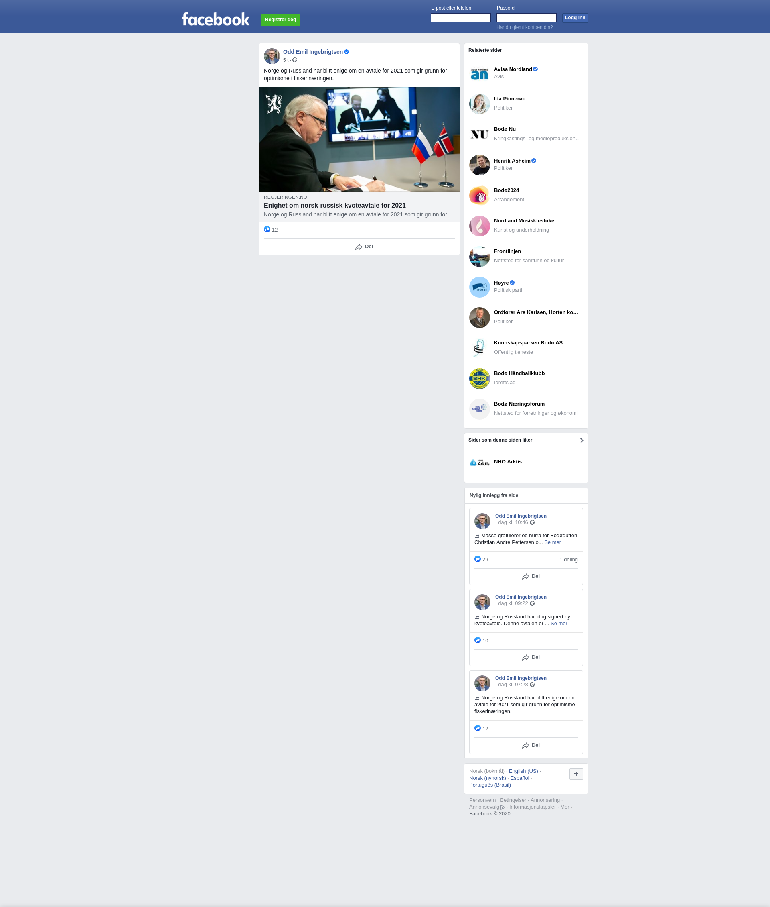Click globe icon on 10:46 post
The height and width of the screenshot is (907, 770).
point(532,522)
